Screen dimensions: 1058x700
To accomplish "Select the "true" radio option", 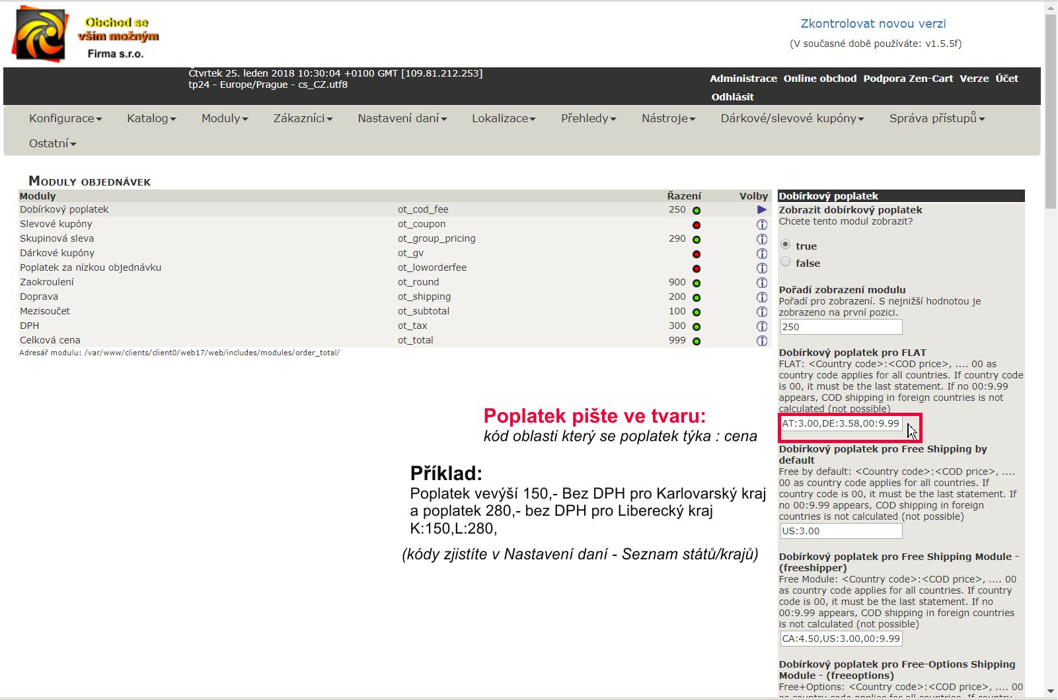I will 785,244.
